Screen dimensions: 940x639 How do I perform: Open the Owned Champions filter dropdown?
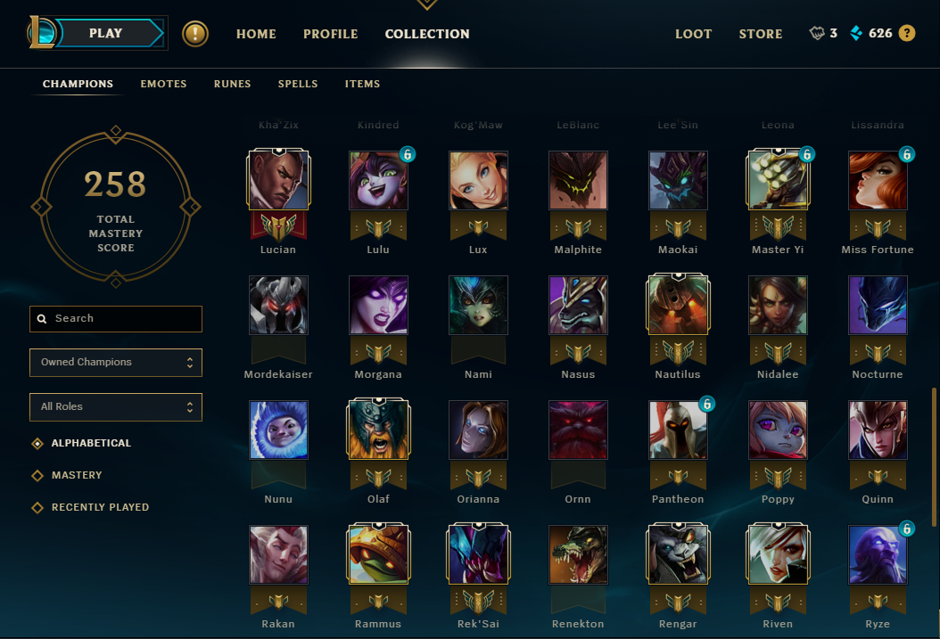116,363
